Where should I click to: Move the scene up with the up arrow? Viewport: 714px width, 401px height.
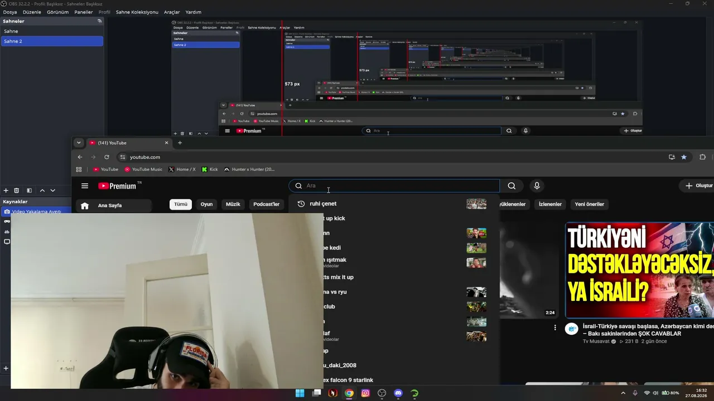click(x=42, y=190)
